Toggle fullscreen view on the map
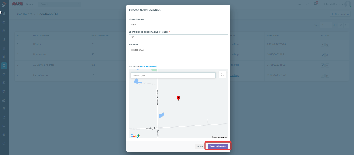 pos(223,74)
